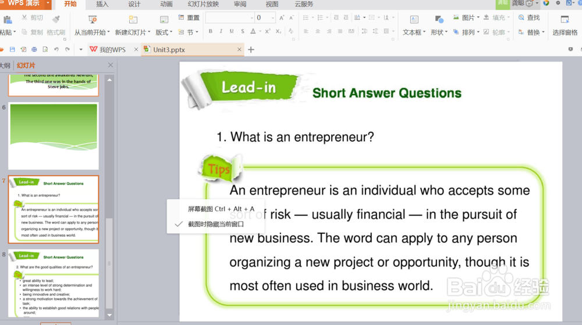Switch to the 我的WPS tab
The image size is (582, 325).
(108, 49)
